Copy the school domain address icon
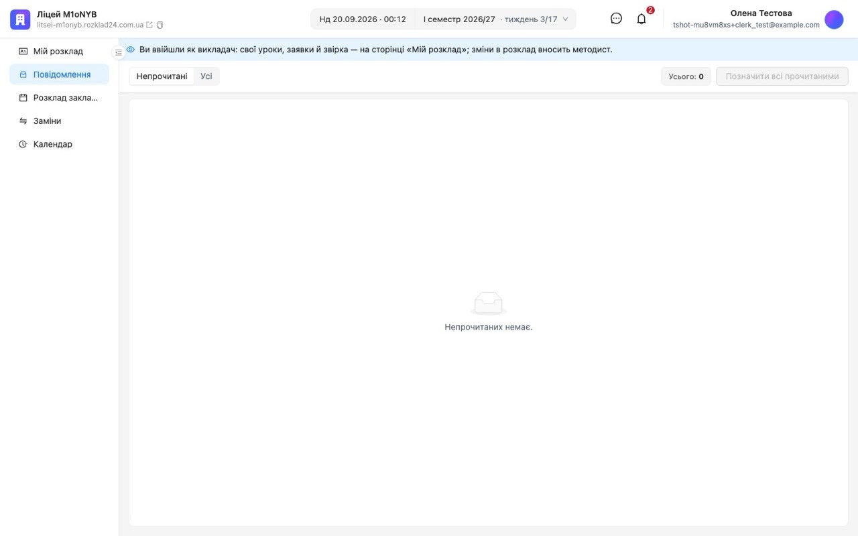Image resolution: width=858 pixels, height=536 pixels. (x=160, y=25)
